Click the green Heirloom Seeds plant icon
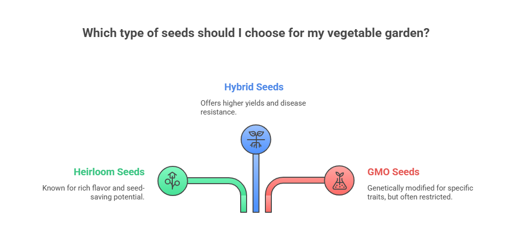This screenshot has width=512, height=234. point(172,180)
